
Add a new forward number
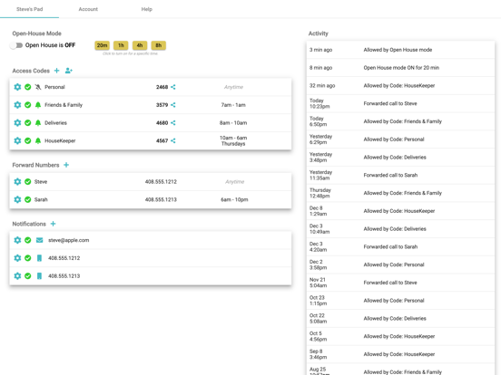point(66,165)
